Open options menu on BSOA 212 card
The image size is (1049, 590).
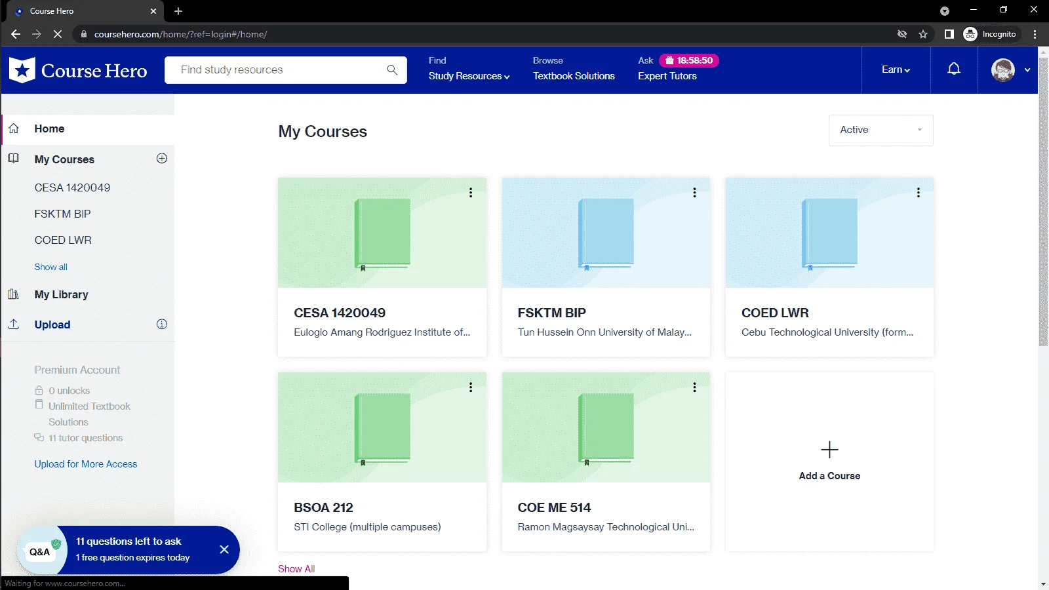[471, 387]
